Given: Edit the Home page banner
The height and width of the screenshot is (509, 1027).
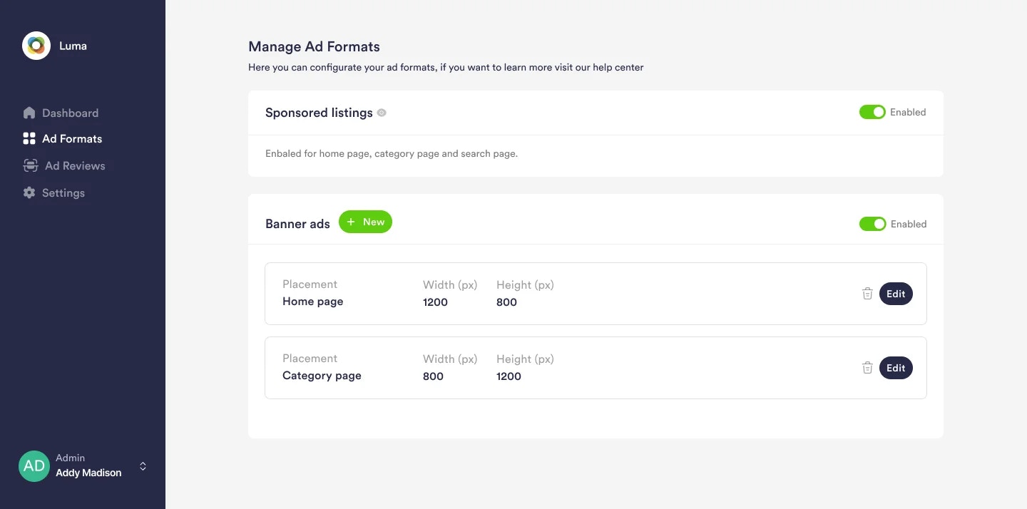Looking at the screenshot, I should (x=896, y=293).
